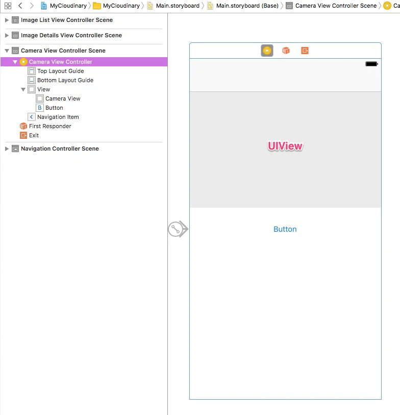The height and width of the screenshot is (415, 400).
Task: Select Image Details View Controller Scene row
Action: click(84, 35)
